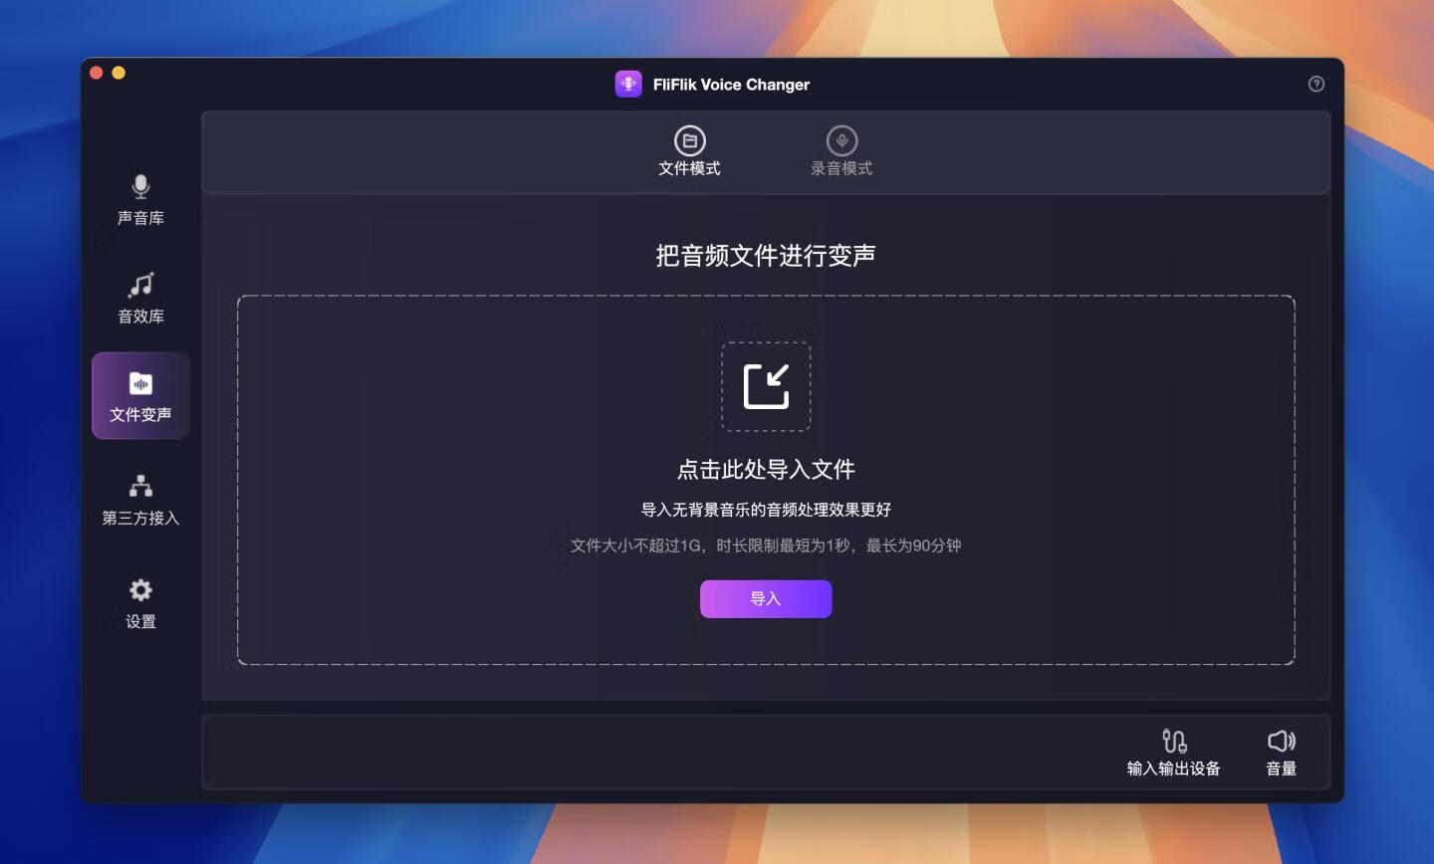Minimize the window with the yellow button
The image size is (1434, 864).
(119, 73)
